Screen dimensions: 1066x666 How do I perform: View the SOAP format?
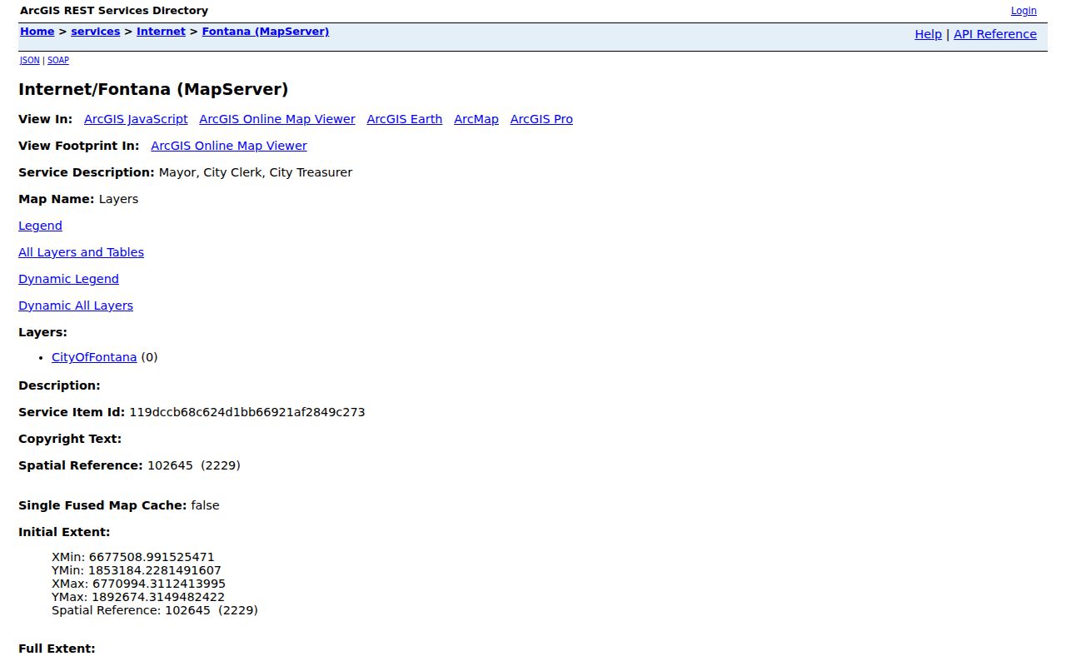(58, 61)
